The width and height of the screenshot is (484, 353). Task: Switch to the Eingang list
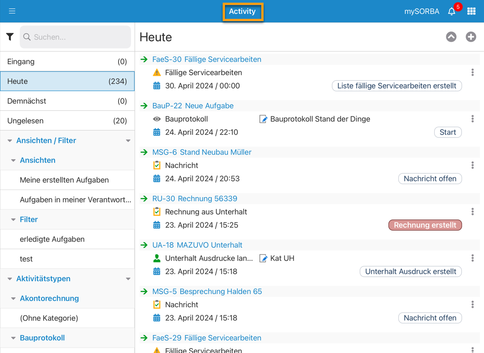tap(67, 62)
